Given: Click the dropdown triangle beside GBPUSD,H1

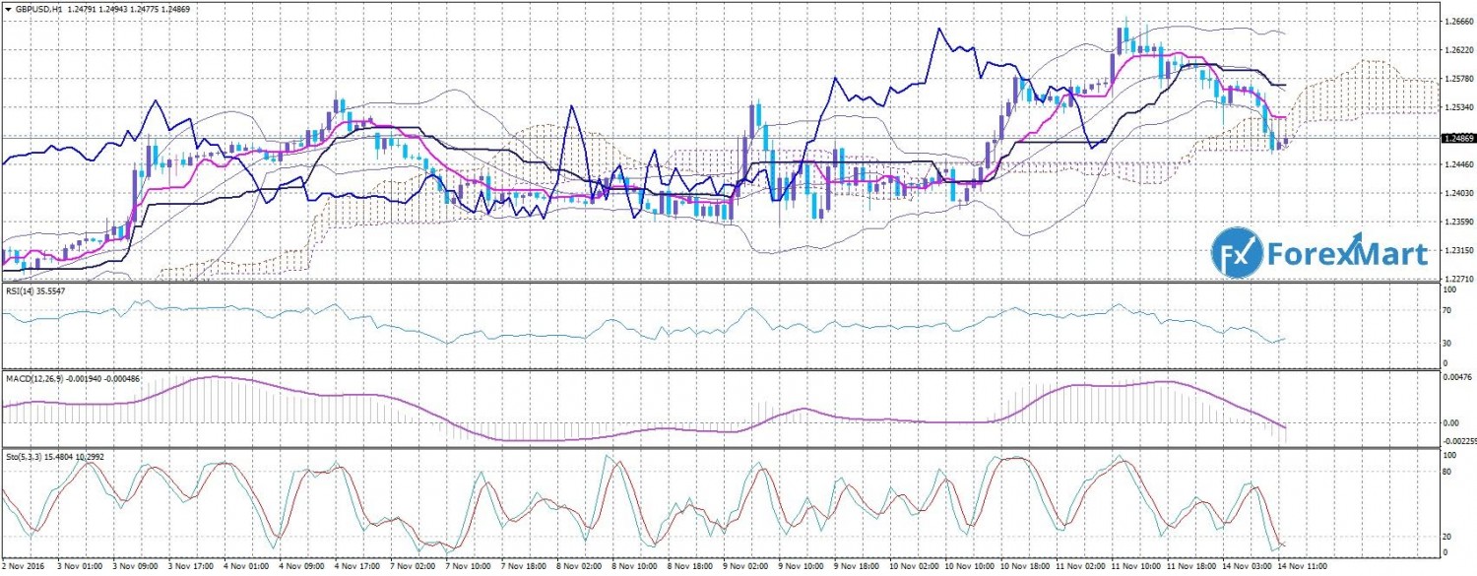Looking at the screenshot, I should pyautogui.click(x=6, y=8).
